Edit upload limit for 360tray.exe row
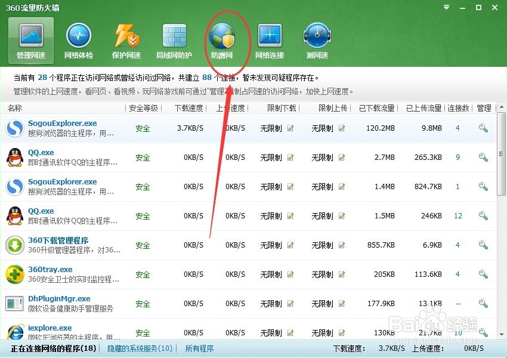 click(341, 274)
